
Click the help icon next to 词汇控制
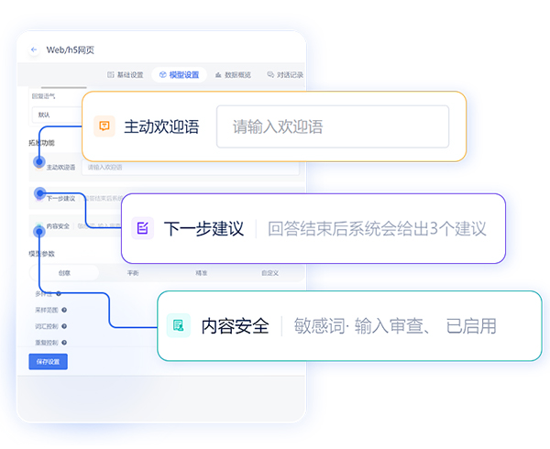tap(64, 326)
